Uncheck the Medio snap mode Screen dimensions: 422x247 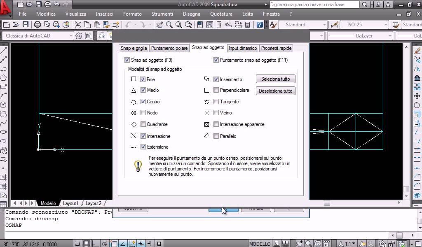(143, 90)
